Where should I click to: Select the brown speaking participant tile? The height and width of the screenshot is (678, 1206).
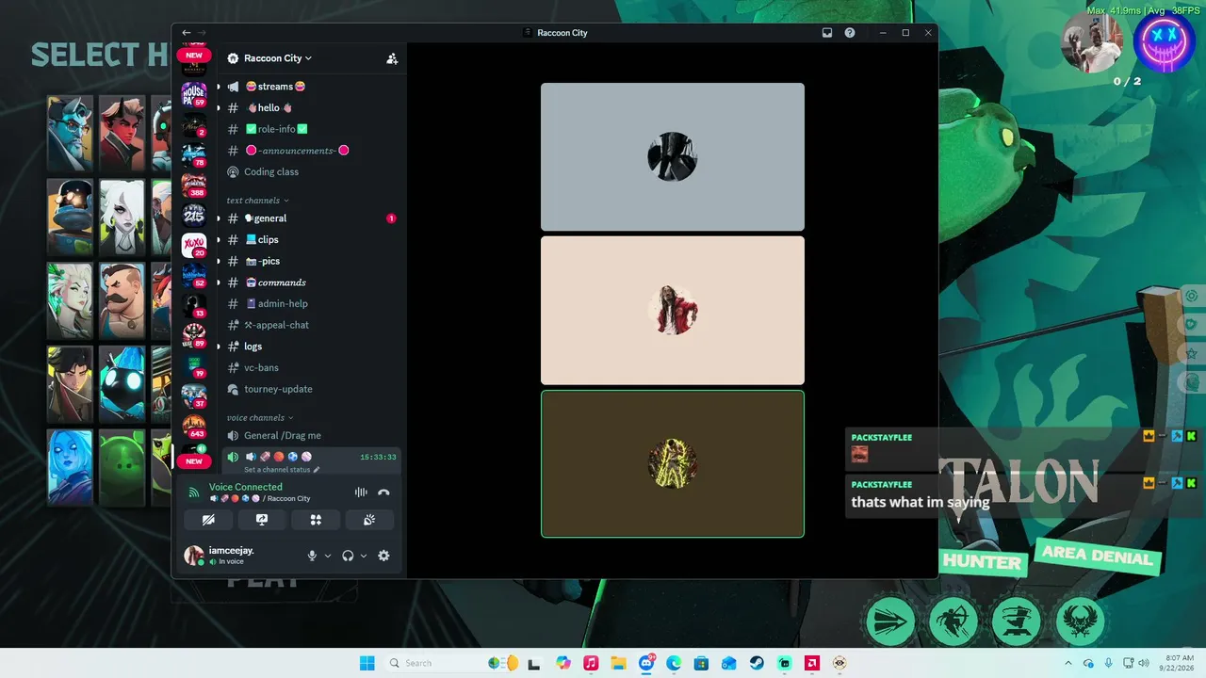click(x=673, y=463)
